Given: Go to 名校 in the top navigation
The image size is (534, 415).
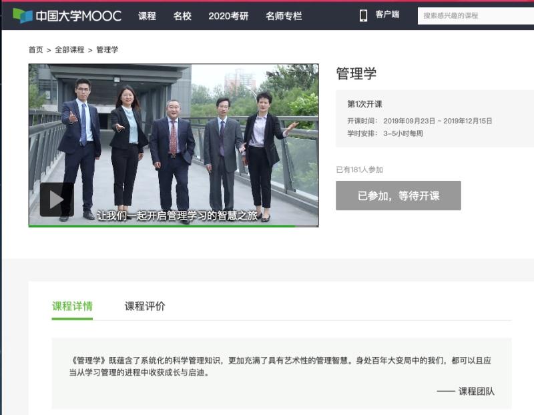Looking at the screenshot, I should click(182, 16).
